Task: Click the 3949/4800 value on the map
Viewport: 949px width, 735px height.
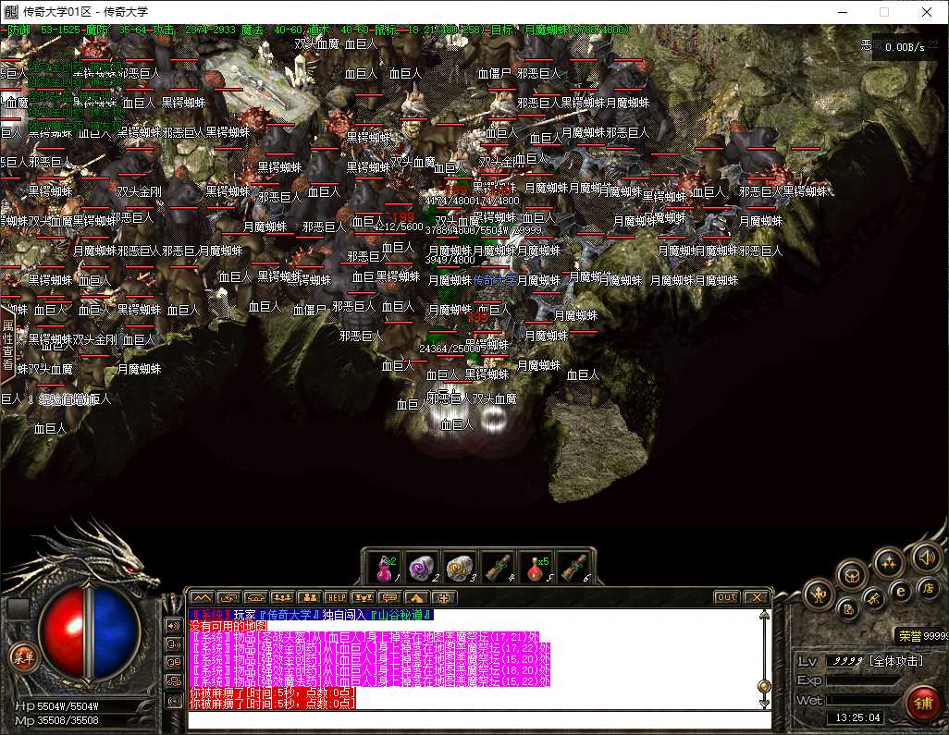Action: pos(450,260)
